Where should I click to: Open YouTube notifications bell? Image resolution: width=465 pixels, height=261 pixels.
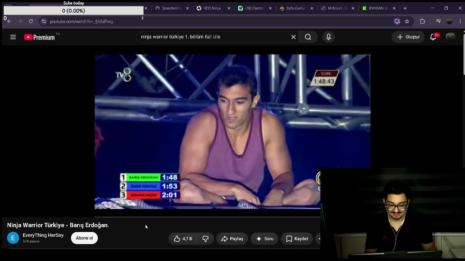pyautogui.click(x=433, y=37)
